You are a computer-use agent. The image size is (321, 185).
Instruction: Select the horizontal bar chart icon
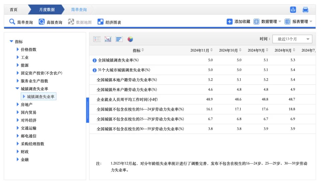[119, 39]
